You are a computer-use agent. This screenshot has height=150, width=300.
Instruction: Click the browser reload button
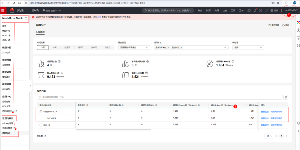(x=14, y=3)
